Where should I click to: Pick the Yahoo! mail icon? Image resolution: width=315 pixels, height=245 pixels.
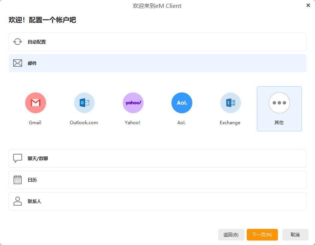133,103
